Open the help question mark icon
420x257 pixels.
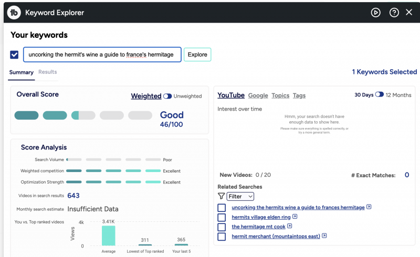coord(394,13)
